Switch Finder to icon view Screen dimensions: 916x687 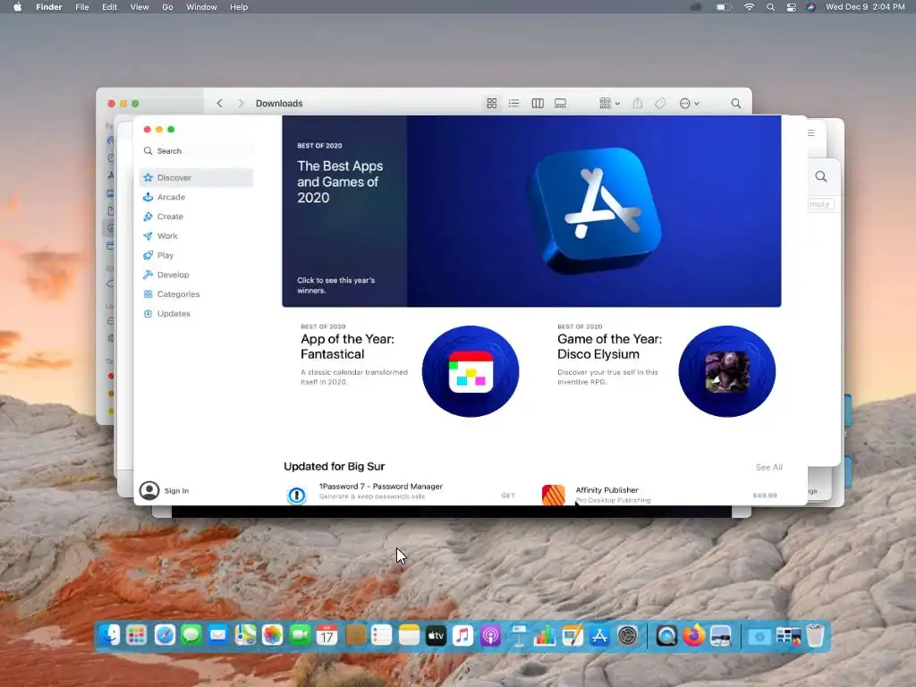click(492, 104)
